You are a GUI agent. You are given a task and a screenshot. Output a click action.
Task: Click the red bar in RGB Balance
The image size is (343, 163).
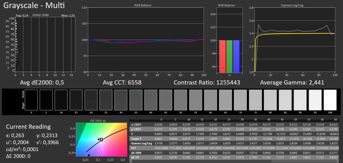(x=222, y=56)
